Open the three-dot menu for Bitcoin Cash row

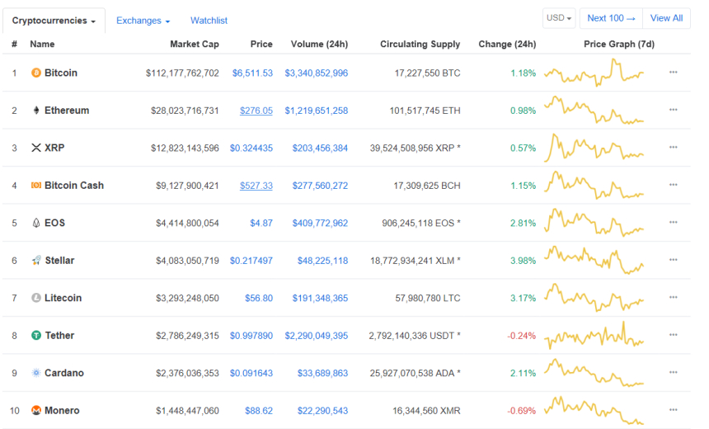[x=674, y=185]
